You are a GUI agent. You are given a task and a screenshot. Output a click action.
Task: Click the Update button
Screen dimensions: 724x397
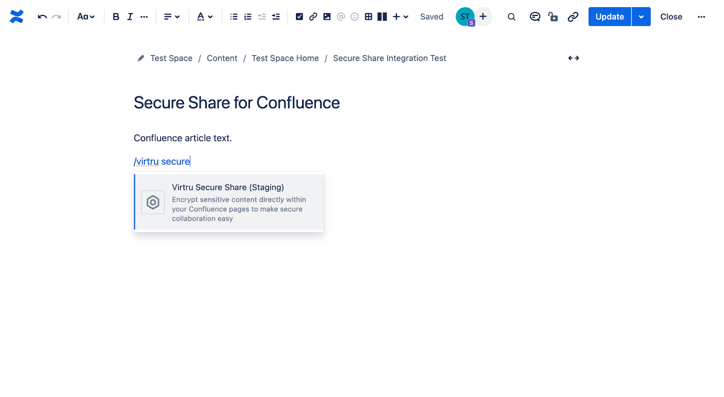[x=610, y=17]
